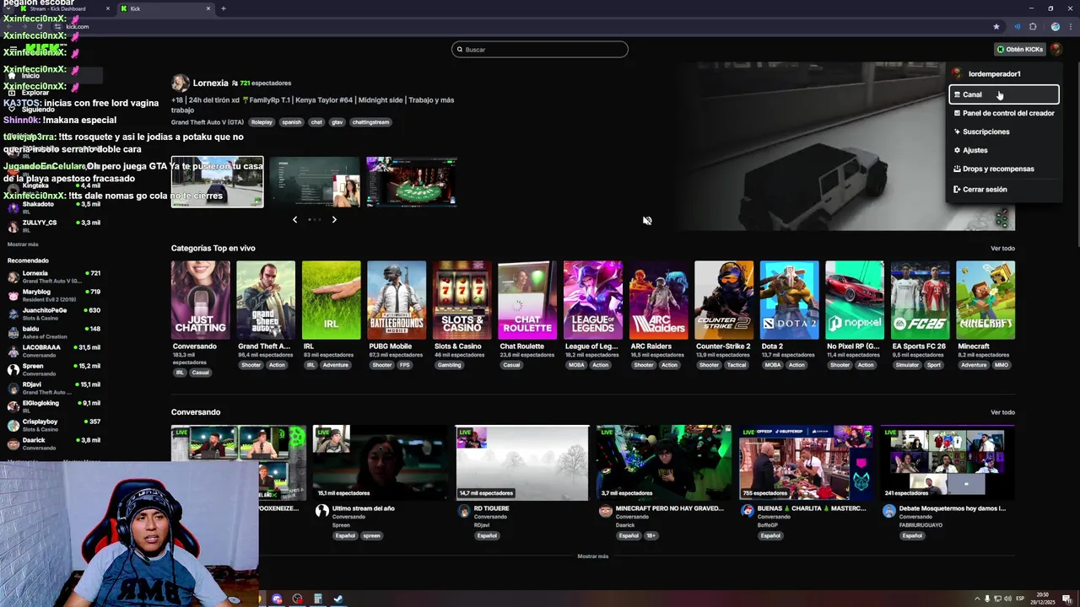The image size is (1080, 607).
Task: Open ZULLYY_CS in sidebar following list
Action: tap(54, 225)
